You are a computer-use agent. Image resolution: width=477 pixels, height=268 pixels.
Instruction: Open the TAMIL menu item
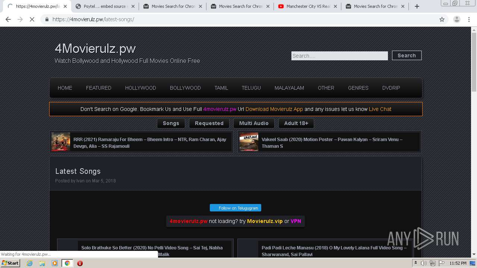(x=221, y=88)
